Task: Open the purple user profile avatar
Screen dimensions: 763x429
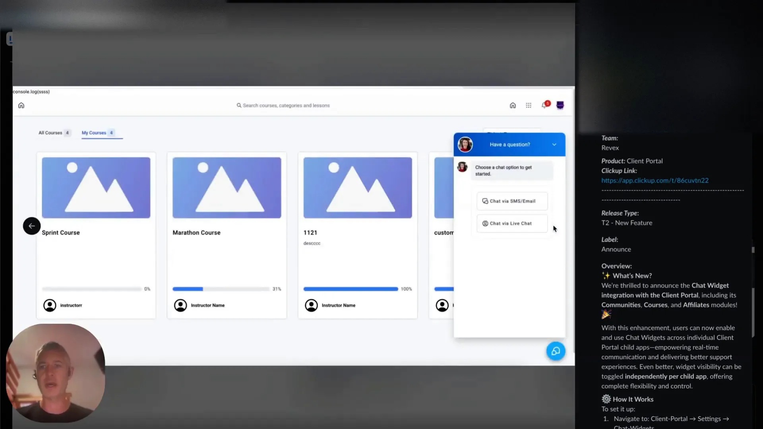Action: coord(560,105)
